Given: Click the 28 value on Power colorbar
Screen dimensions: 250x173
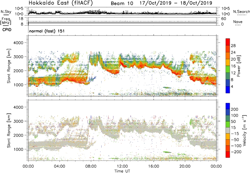Looking at the screenshot, I should (x=233, y=46).
